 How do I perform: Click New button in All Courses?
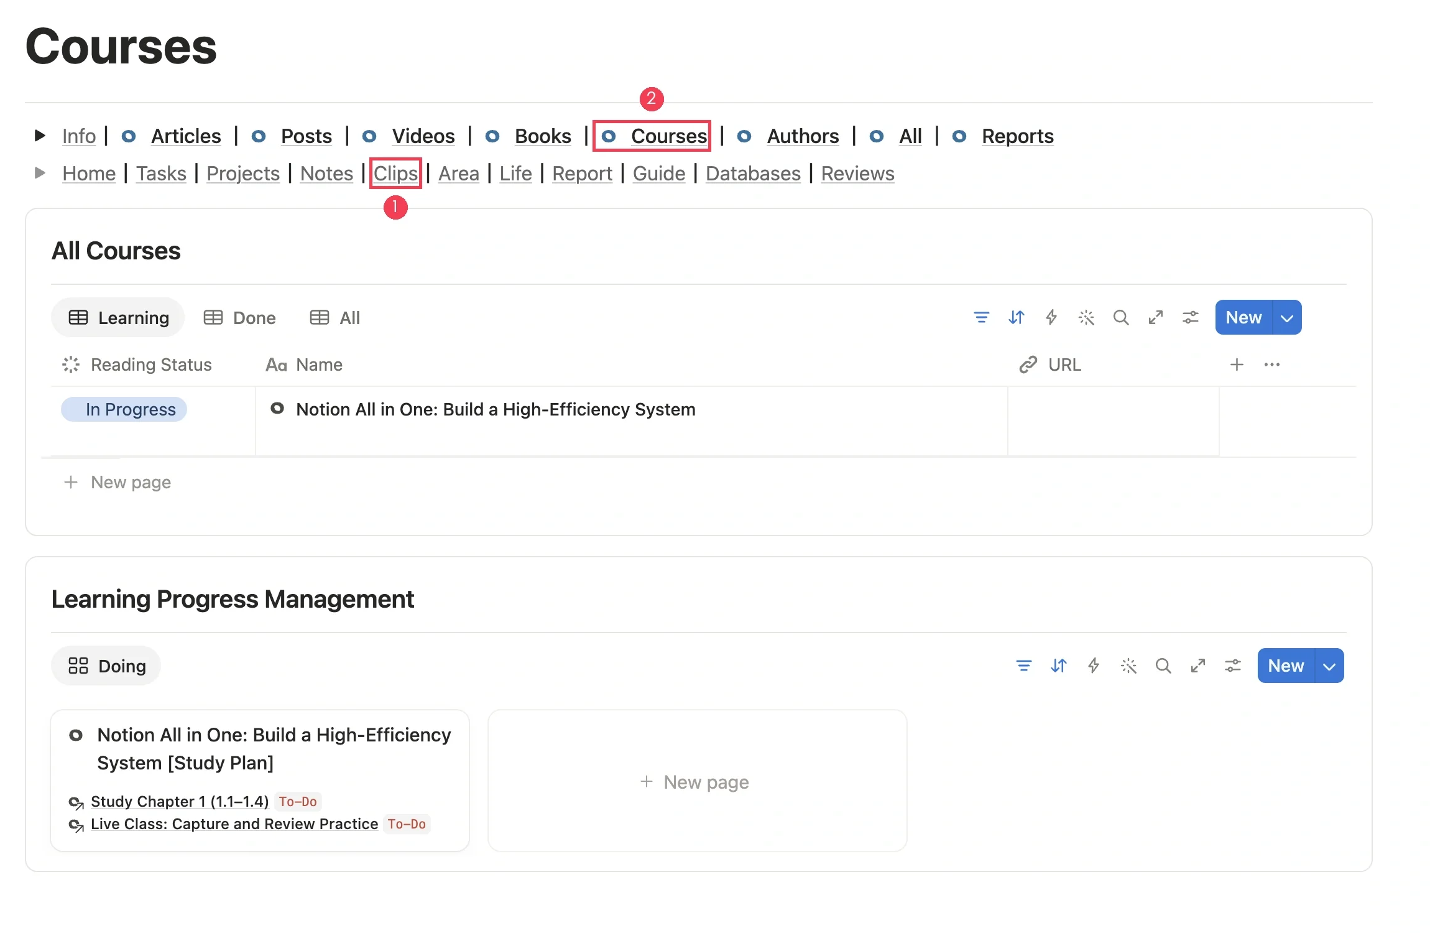pyautogui.click(x=1243, y=318)
